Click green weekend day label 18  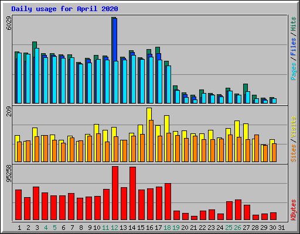tap(167, 228)
